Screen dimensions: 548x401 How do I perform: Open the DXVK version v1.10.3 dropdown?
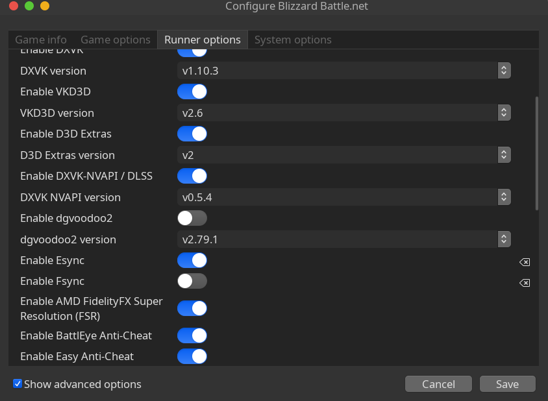(x=344, y=71)
